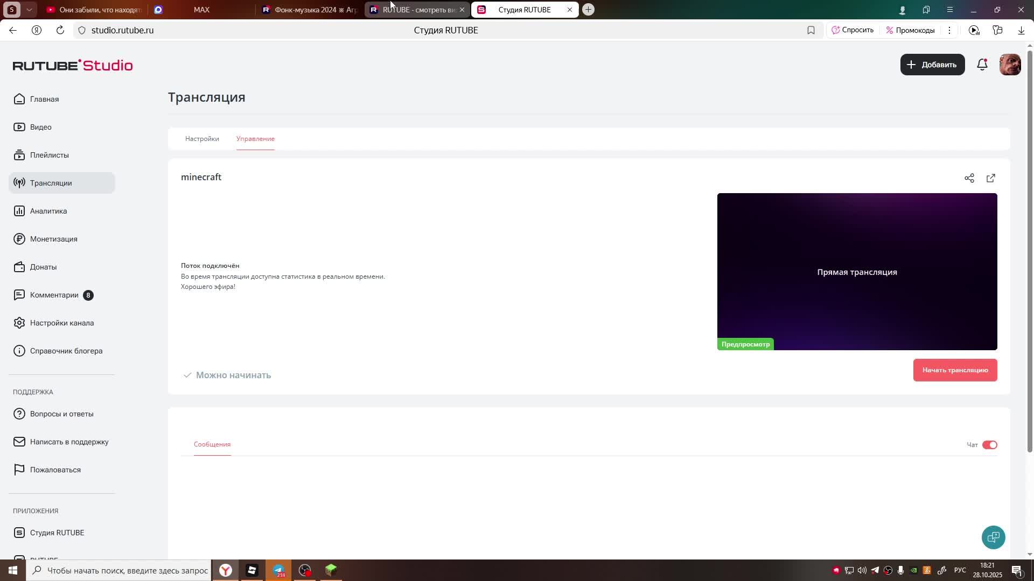This screenshot has width=1034, height=581.
Task: Switch to the Настройки tab
Action: tap(202, 139)
